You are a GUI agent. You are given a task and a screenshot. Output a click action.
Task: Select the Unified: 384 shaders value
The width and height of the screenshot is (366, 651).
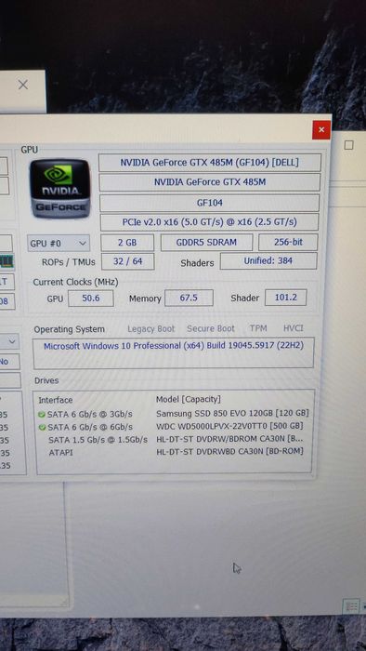coord(268,260)
